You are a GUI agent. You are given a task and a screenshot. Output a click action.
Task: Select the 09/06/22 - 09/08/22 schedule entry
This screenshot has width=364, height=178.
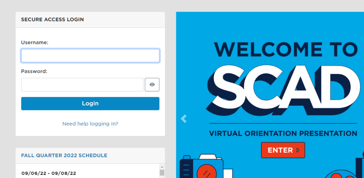click(x=49, y=173)
